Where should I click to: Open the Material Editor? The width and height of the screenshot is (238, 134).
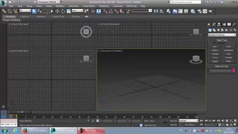193,11
